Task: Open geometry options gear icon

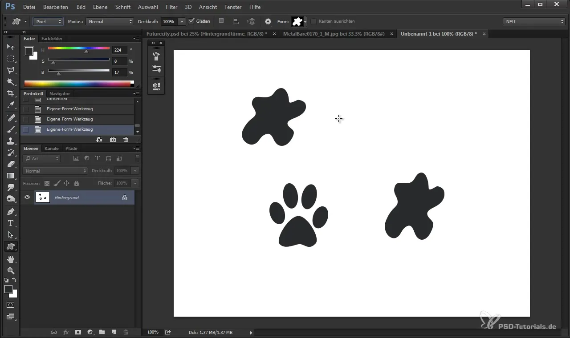Action: pos(268,21)
